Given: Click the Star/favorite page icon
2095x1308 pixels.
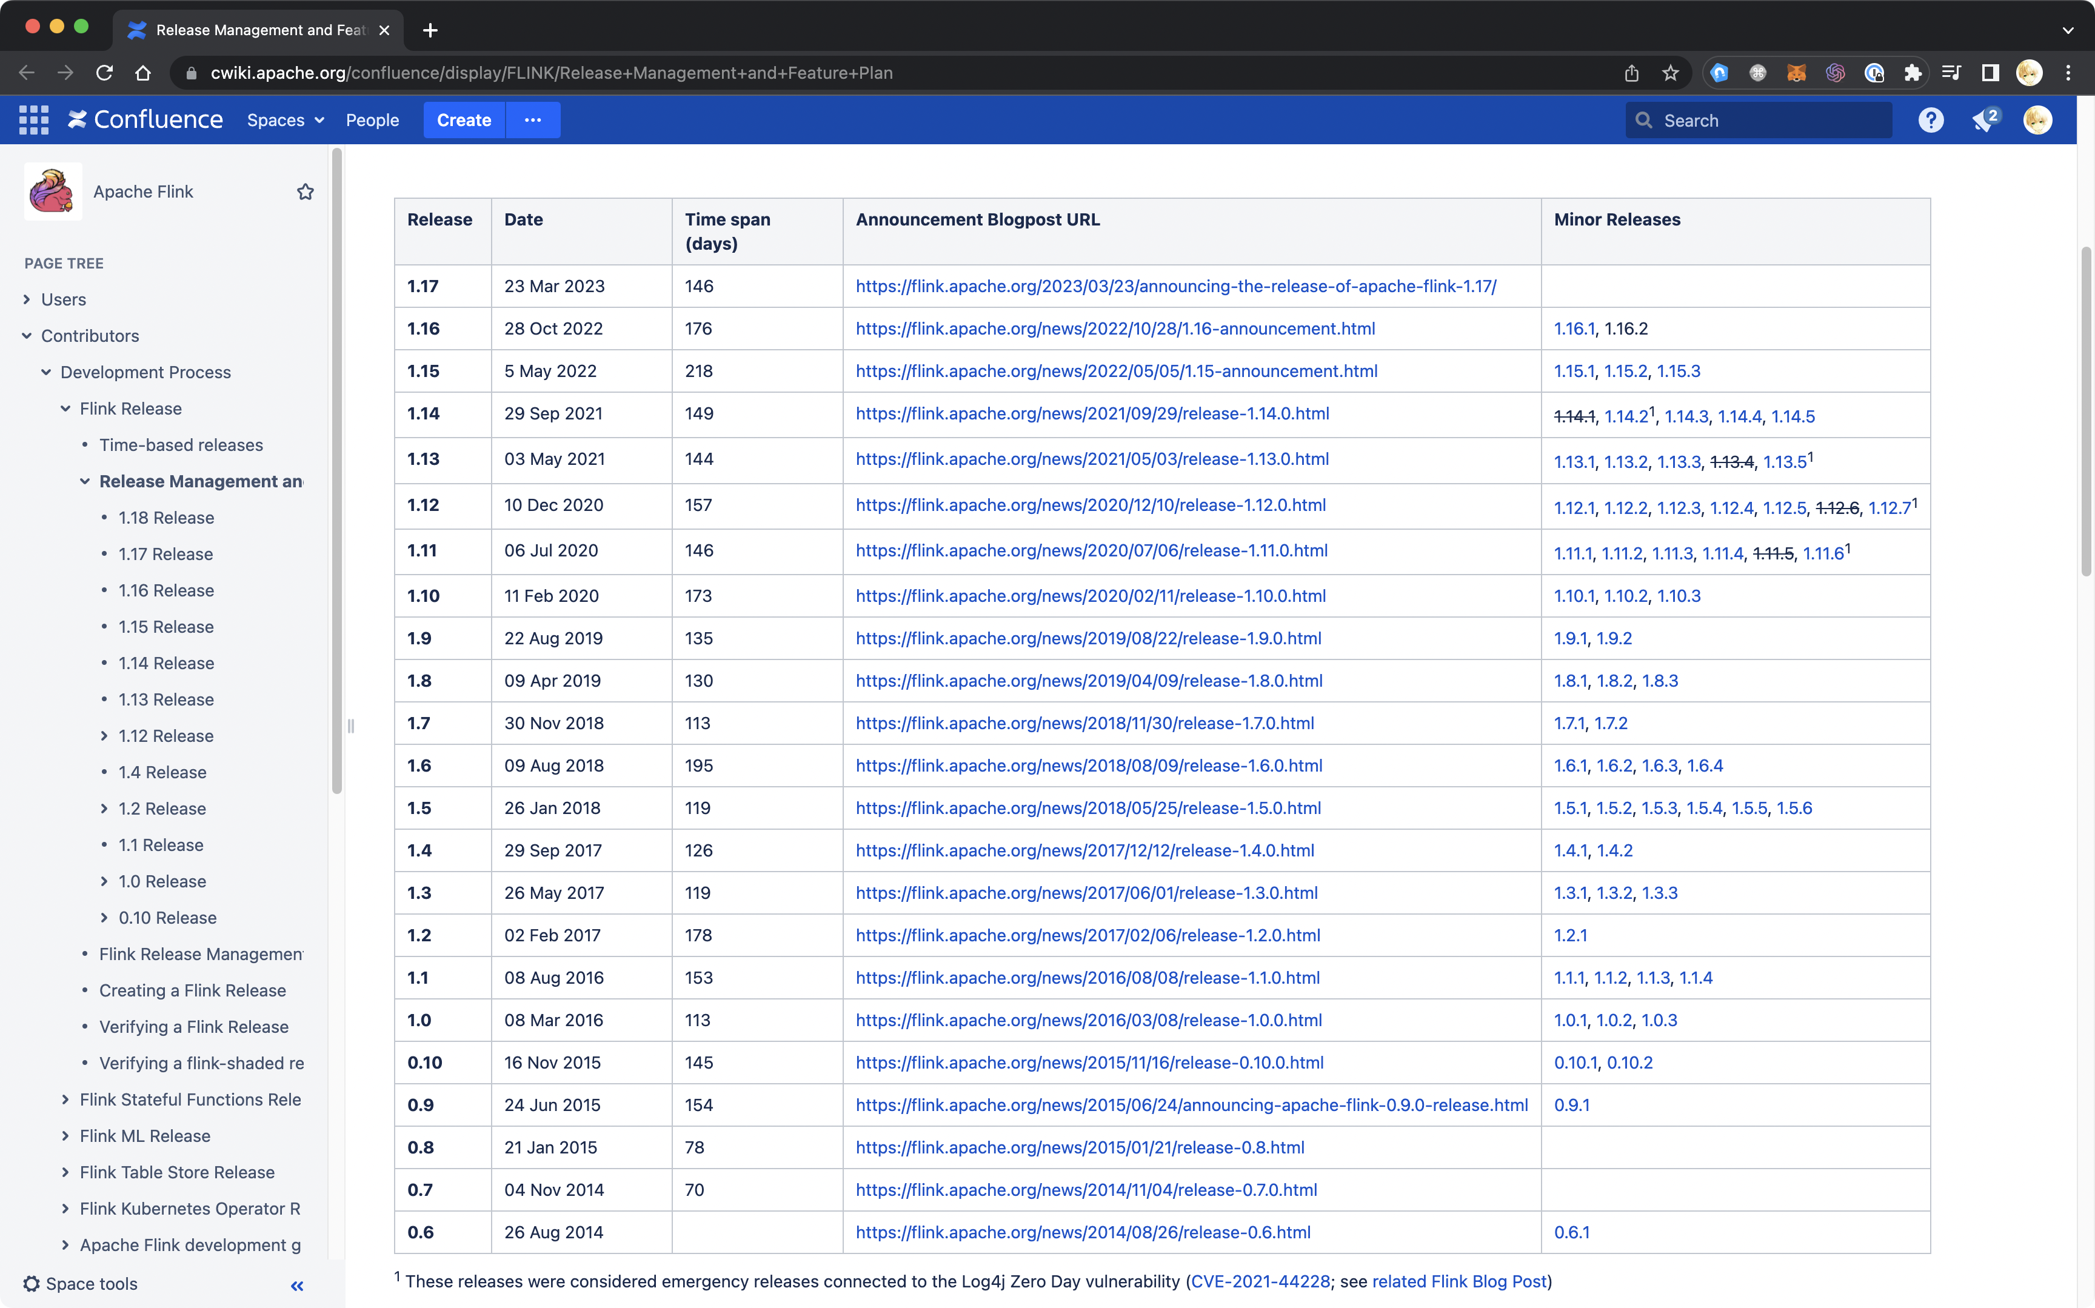Looking at the screenshot, I should click(x=303, y=192).
